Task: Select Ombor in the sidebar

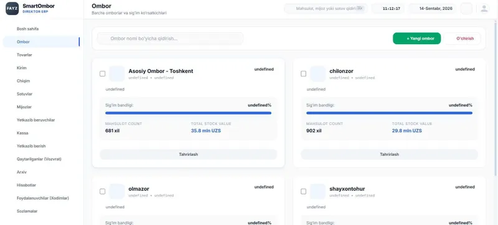Action: coord(41,42)
